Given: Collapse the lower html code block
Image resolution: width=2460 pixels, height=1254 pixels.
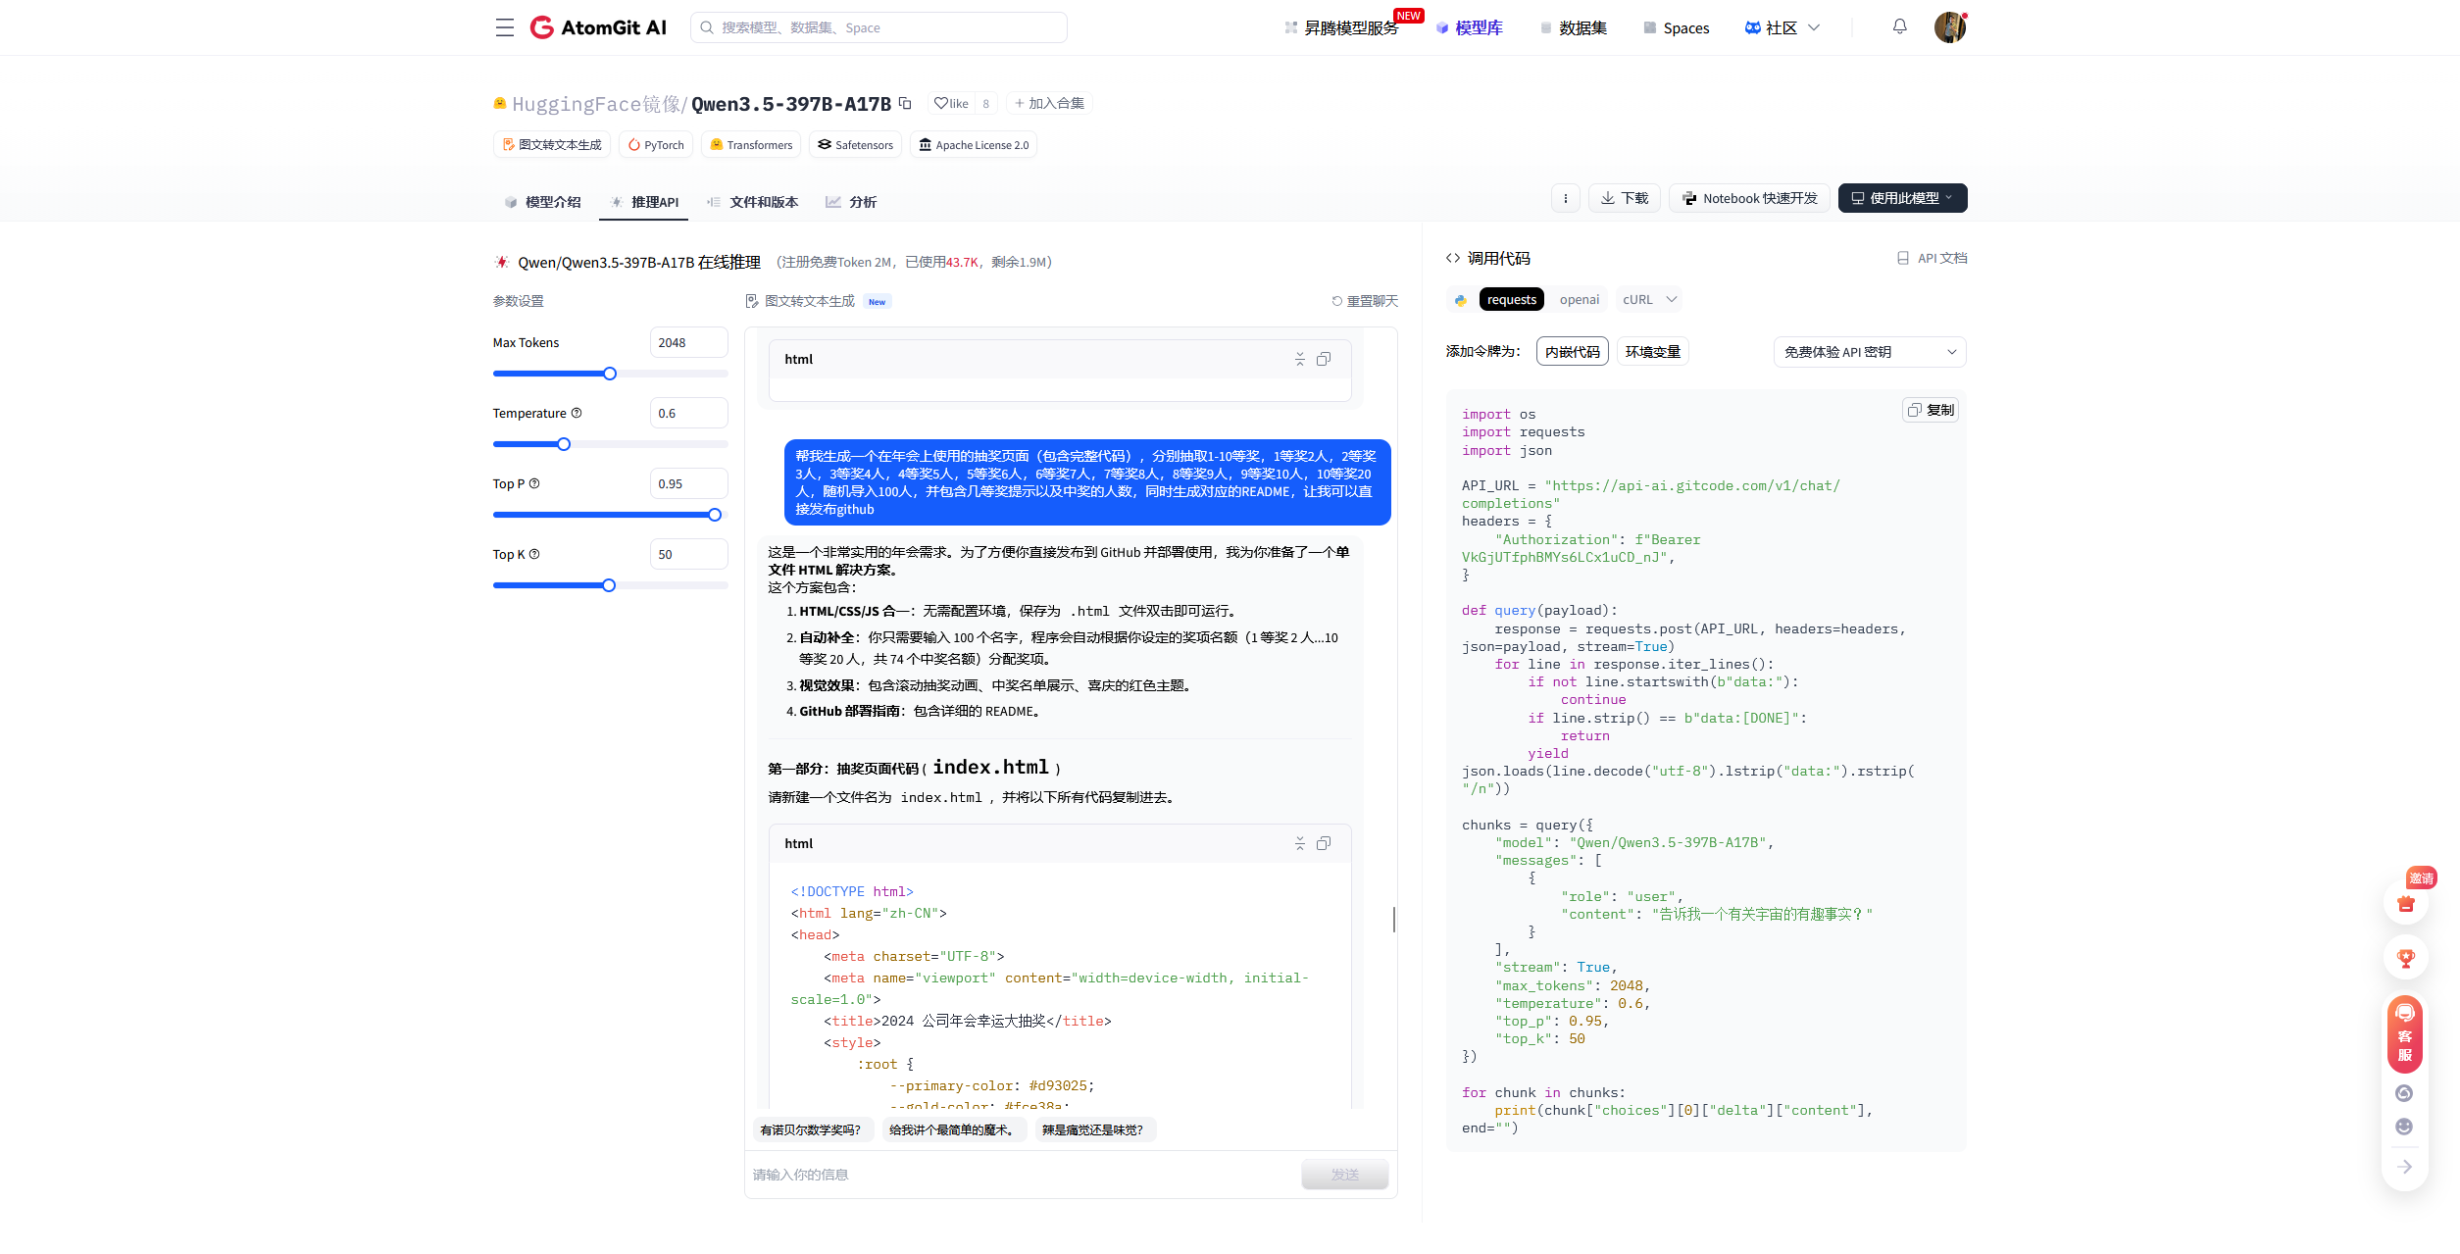Looking at the screenshot, I should [x=1300, y=843].
